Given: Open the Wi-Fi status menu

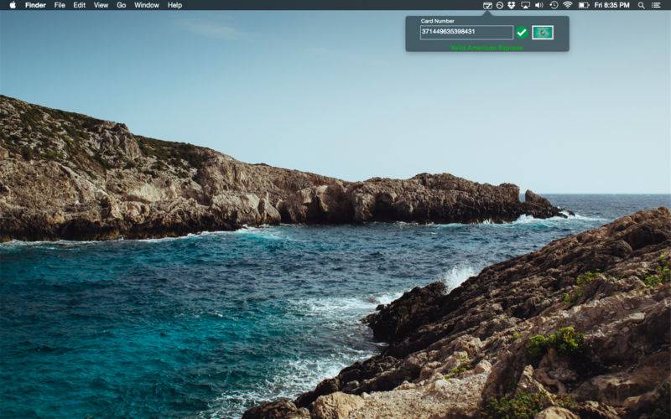Looking at the screenshot, I should (x=568, y=5).
